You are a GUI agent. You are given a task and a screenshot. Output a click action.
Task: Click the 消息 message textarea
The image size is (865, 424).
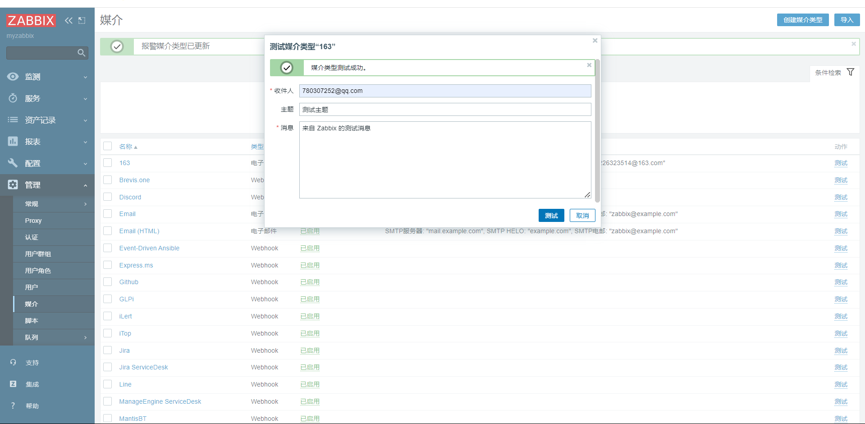tap(445, 160)
